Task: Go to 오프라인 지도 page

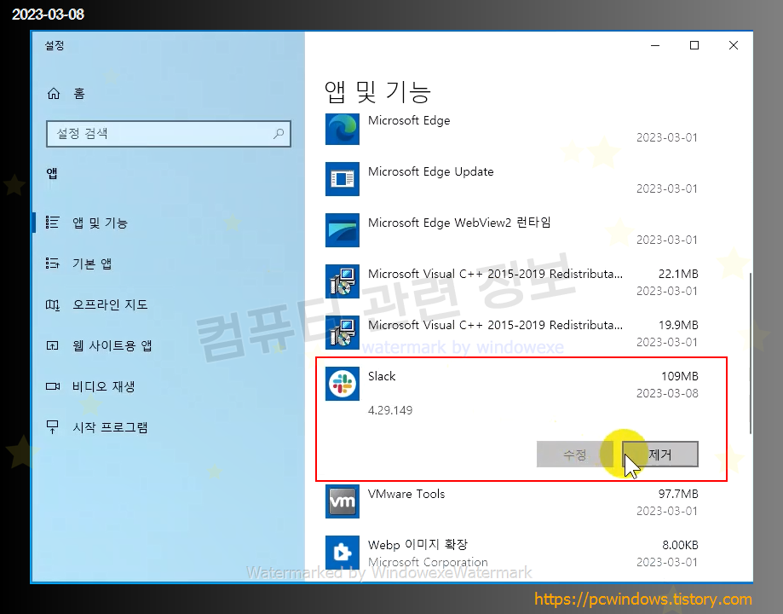Action: tap(110, 304)
